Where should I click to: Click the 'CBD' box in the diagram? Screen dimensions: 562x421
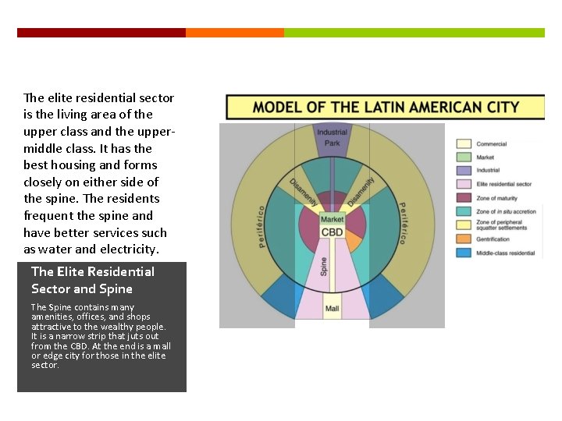pos(332,232)
